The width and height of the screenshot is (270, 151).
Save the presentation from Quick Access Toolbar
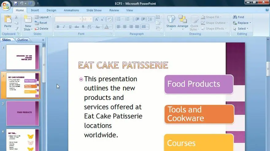(16, 3)
